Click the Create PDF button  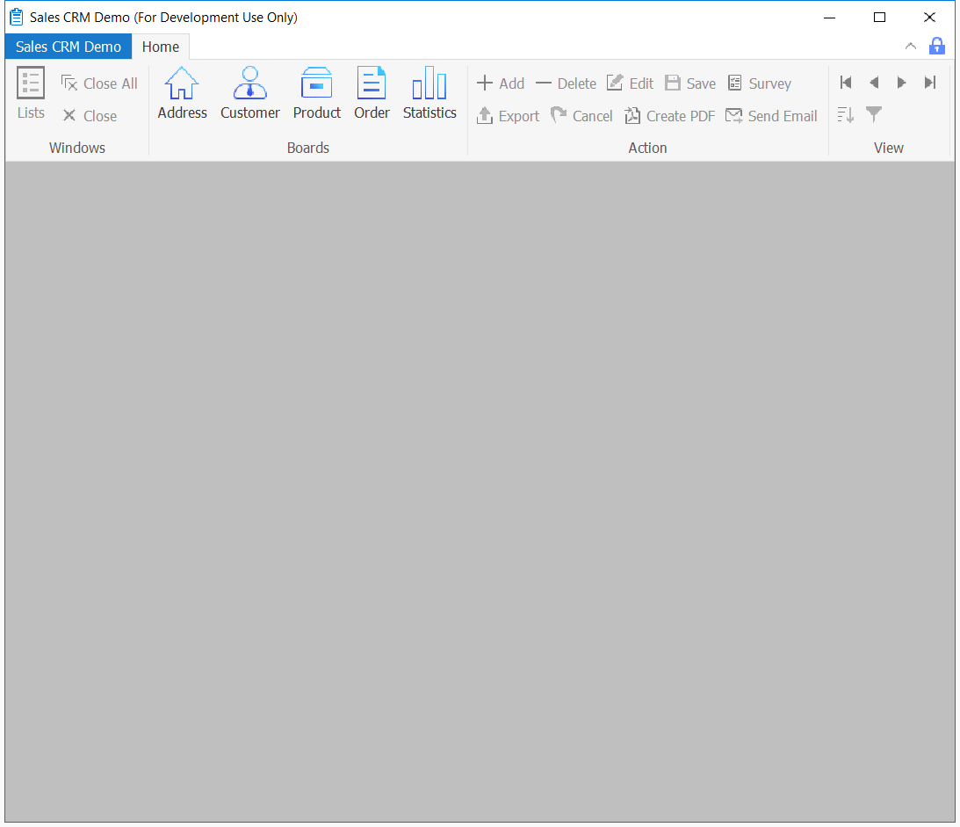coord(670,116)
